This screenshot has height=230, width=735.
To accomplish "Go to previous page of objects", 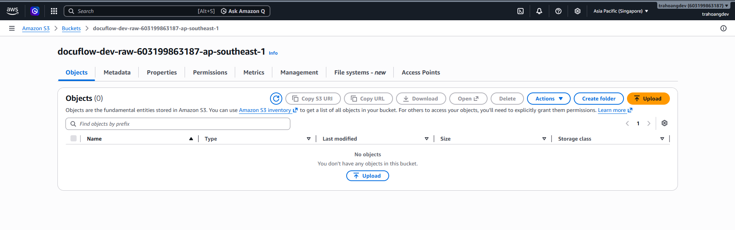I will pos(627,123).
